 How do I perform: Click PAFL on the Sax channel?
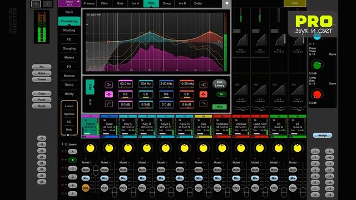(199, 188)
